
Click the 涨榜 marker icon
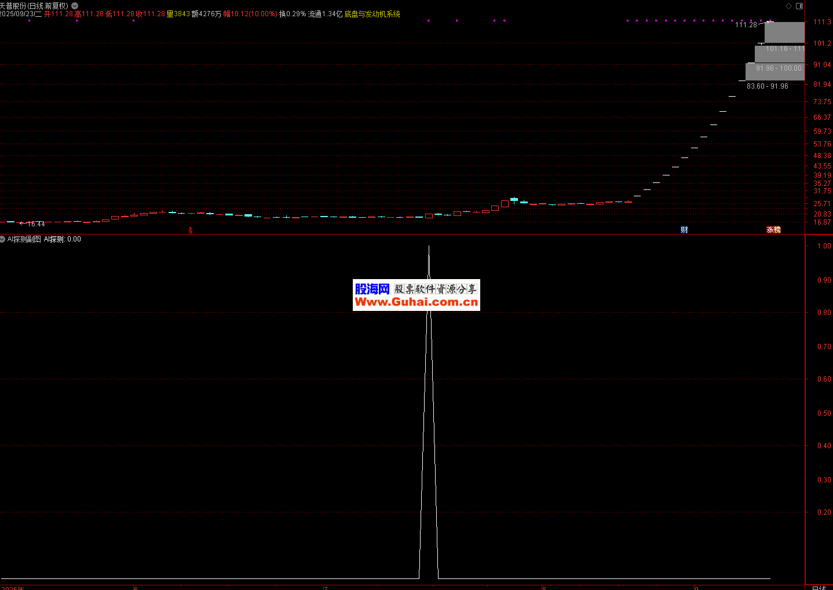tap(773, 230)
